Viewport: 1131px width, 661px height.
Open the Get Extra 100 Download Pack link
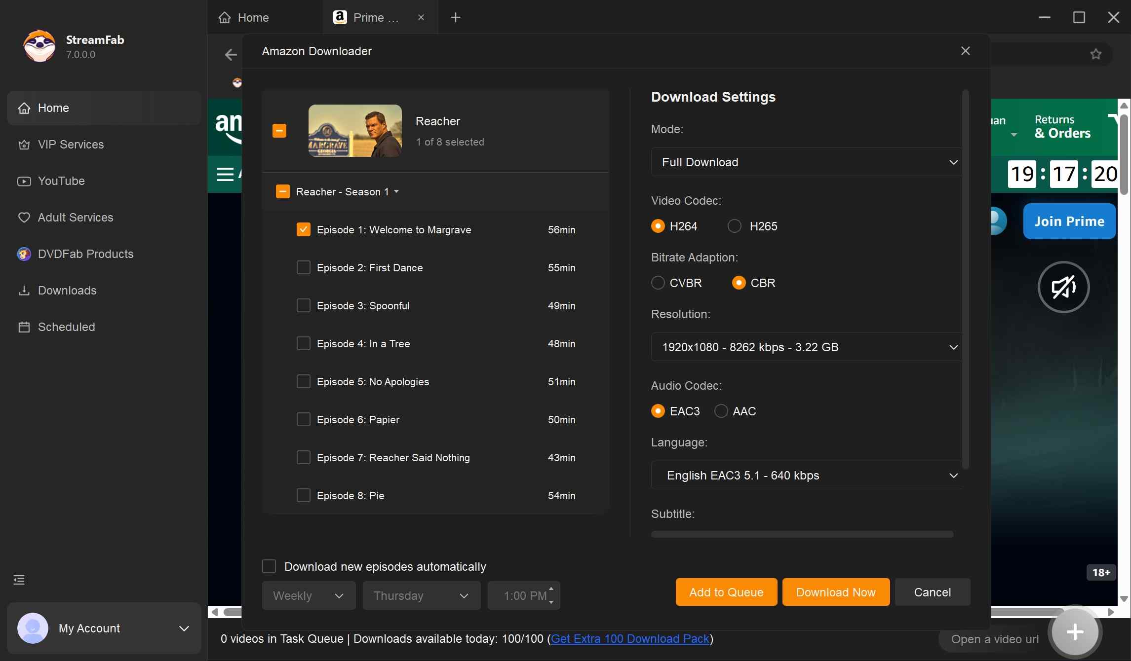[630, 639]
